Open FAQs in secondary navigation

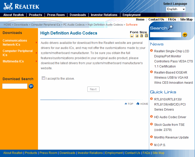(172, 20)
